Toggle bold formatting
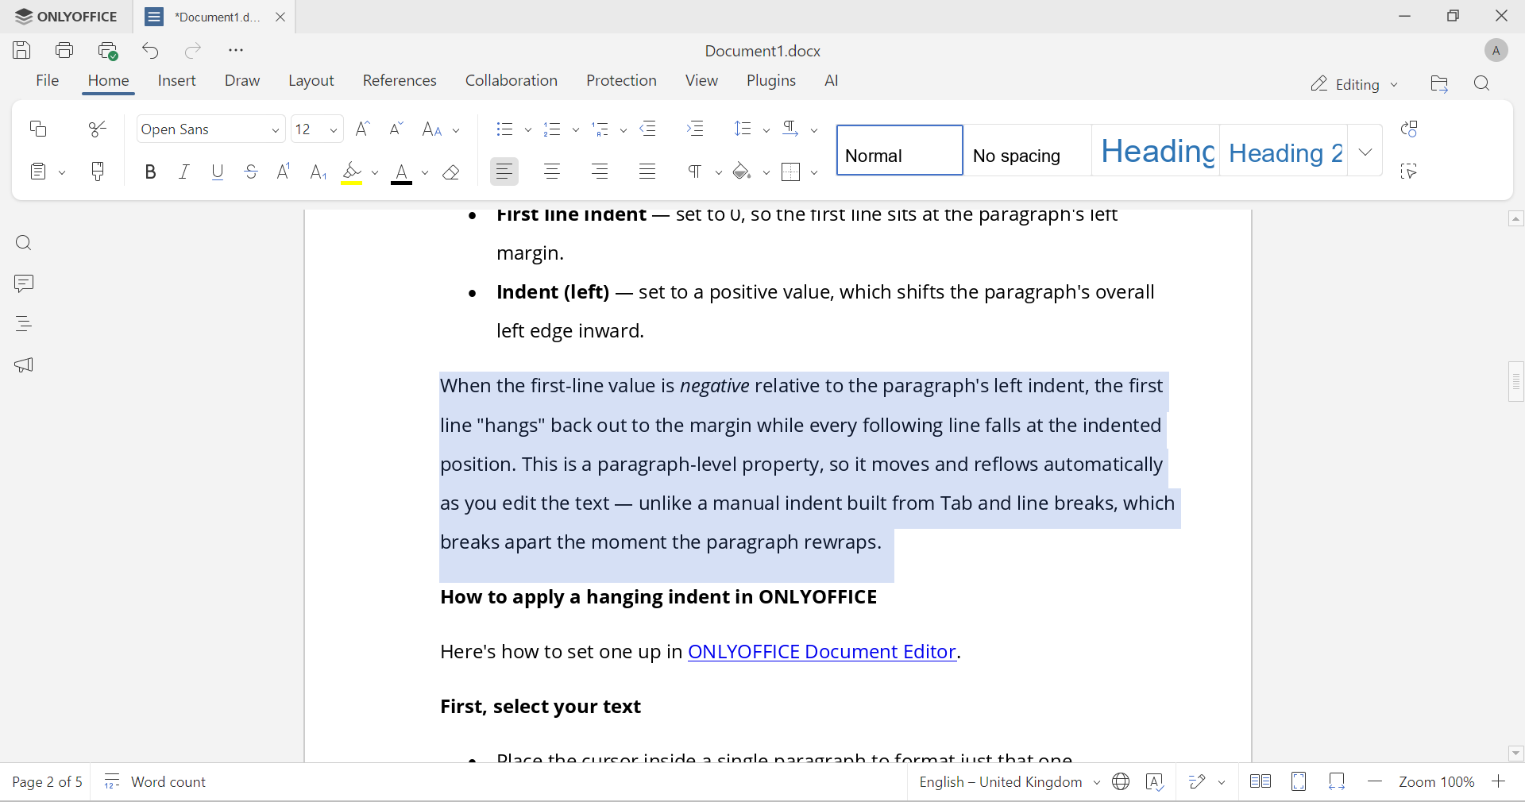Image resolution: width=1525 pixels, height=802 pixels. click(150, 172)
